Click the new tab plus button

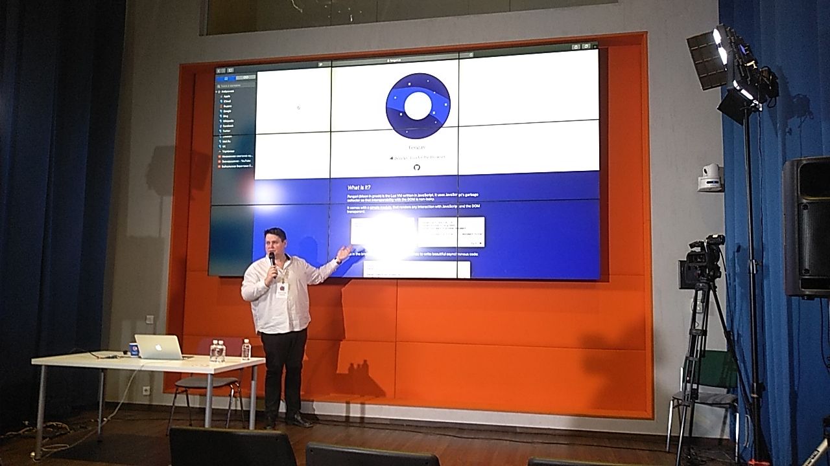point(595,47)
